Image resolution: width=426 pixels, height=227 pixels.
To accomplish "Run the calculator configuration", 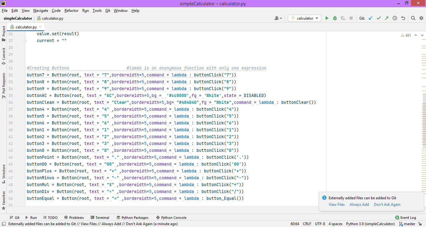I will [327, 18].
